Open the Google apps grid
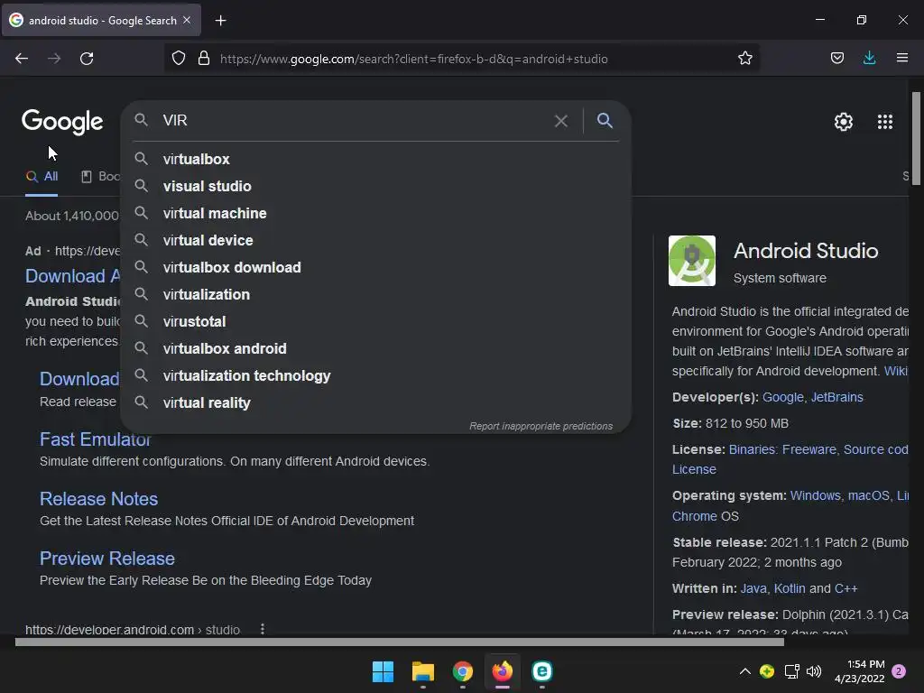The height and width of the screenshot is (693, 924). click(x=884, y=122)
